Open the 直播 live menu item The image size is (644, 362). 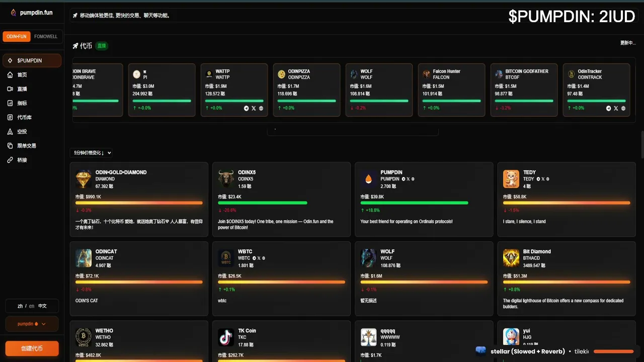coord(32,89)
